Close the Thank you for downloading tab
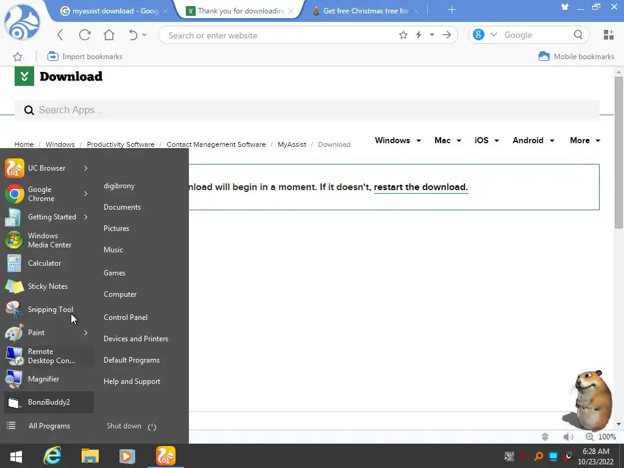Image resolution: width=624 pixels, height=468 pixels. tap(291, 11)
